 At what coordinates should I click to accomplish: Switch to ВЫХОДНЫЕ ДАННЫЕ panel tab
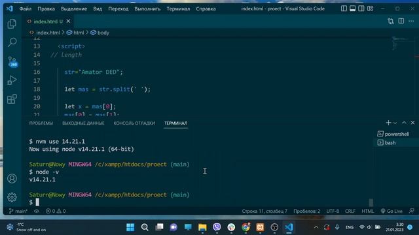click(83, 123)
